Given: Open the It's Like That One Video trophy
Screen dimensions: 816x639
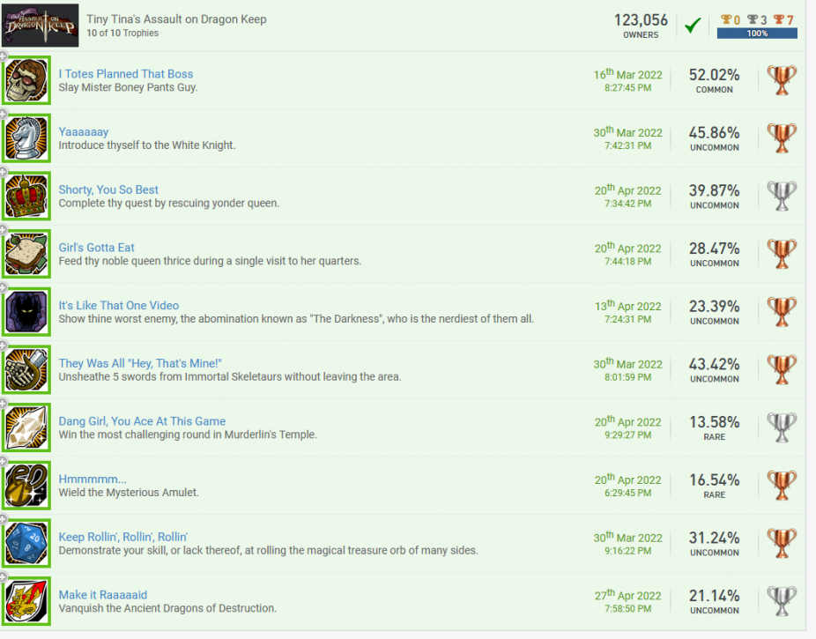Looking at the screenshot, I should [119, 306].
